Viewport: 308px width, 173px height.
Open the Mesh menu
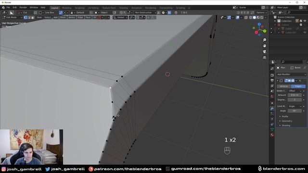point(63,17)
